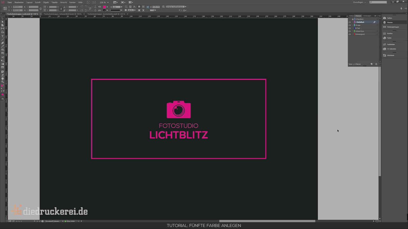Select the Gradient Swatch tool
This screenshot has width=408, height=229.
pyautogui.click(x=3, y=64)
